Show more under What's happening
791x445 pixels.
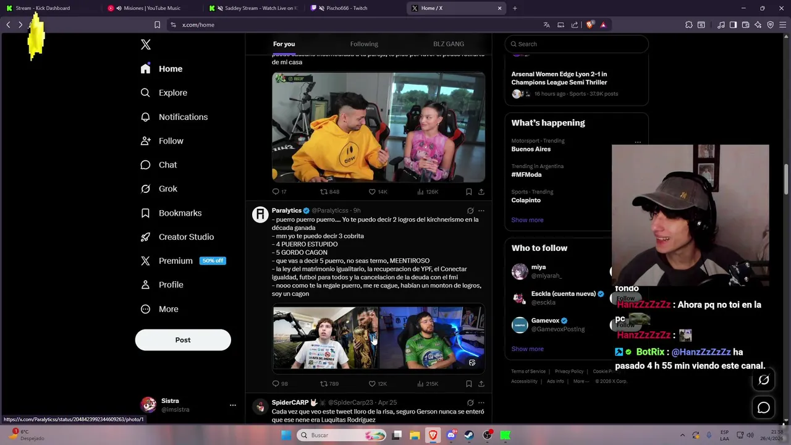tap(527, 220)
